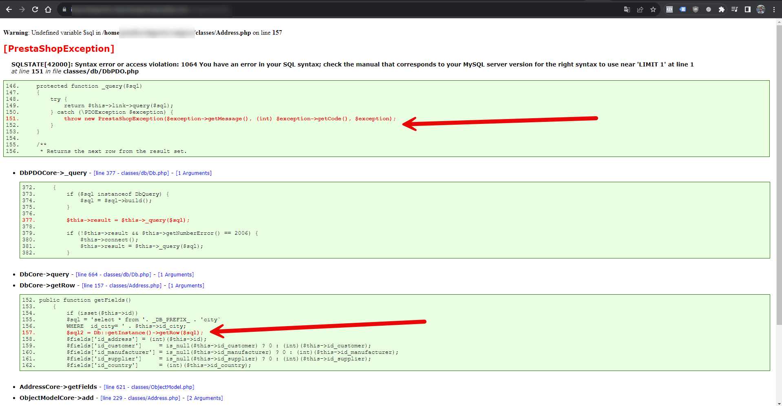This screenshot has width=782, height=406.
Task: Open the uBlock Origin shield extension
Action: click(x=696, y=9)
